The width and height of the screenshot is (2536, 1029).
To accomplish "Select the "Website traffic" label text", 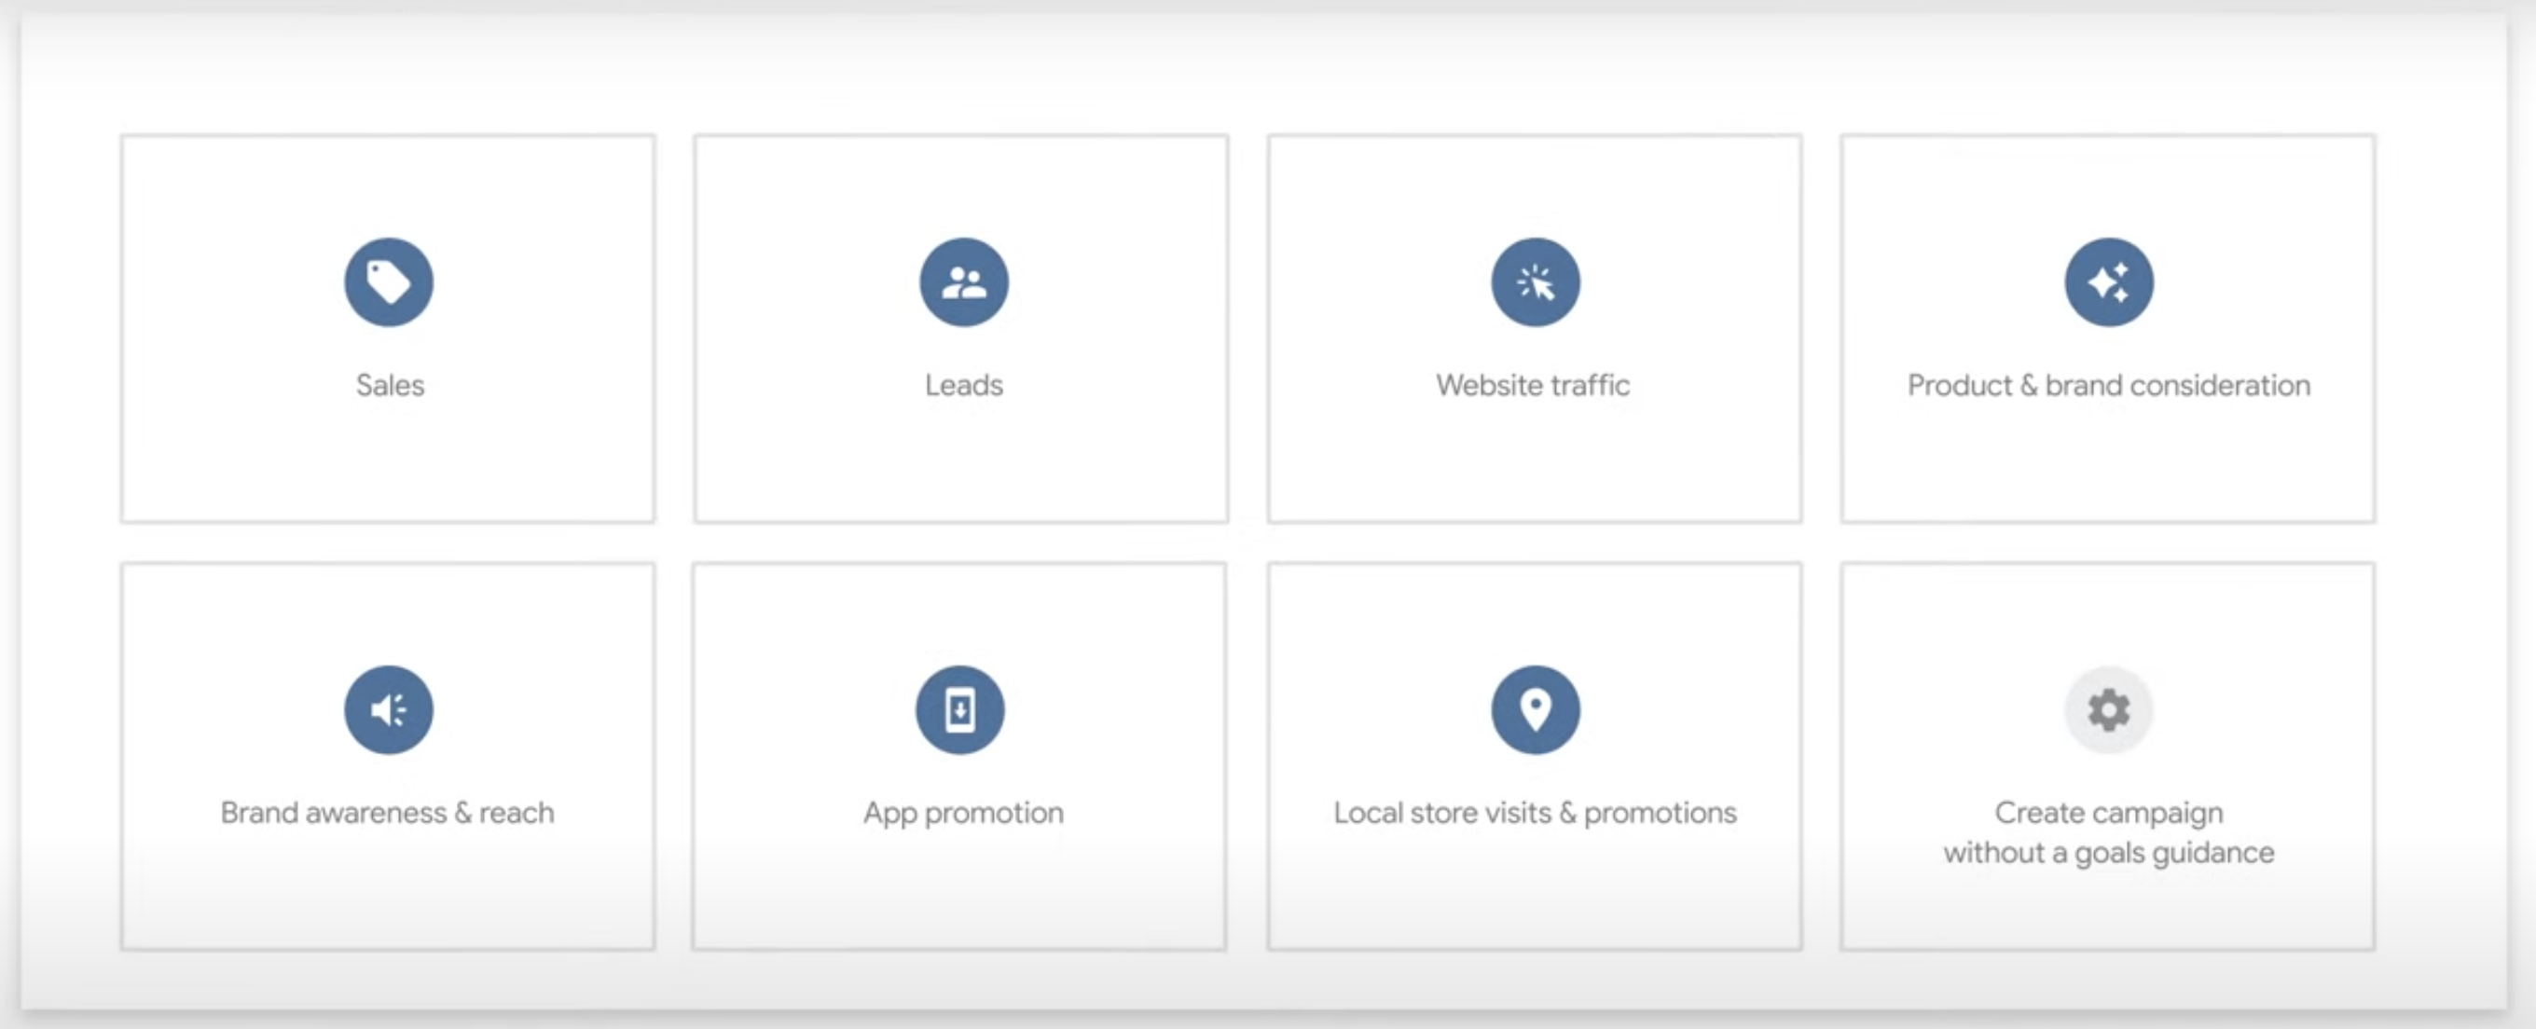I will (x=1533, y=385).
